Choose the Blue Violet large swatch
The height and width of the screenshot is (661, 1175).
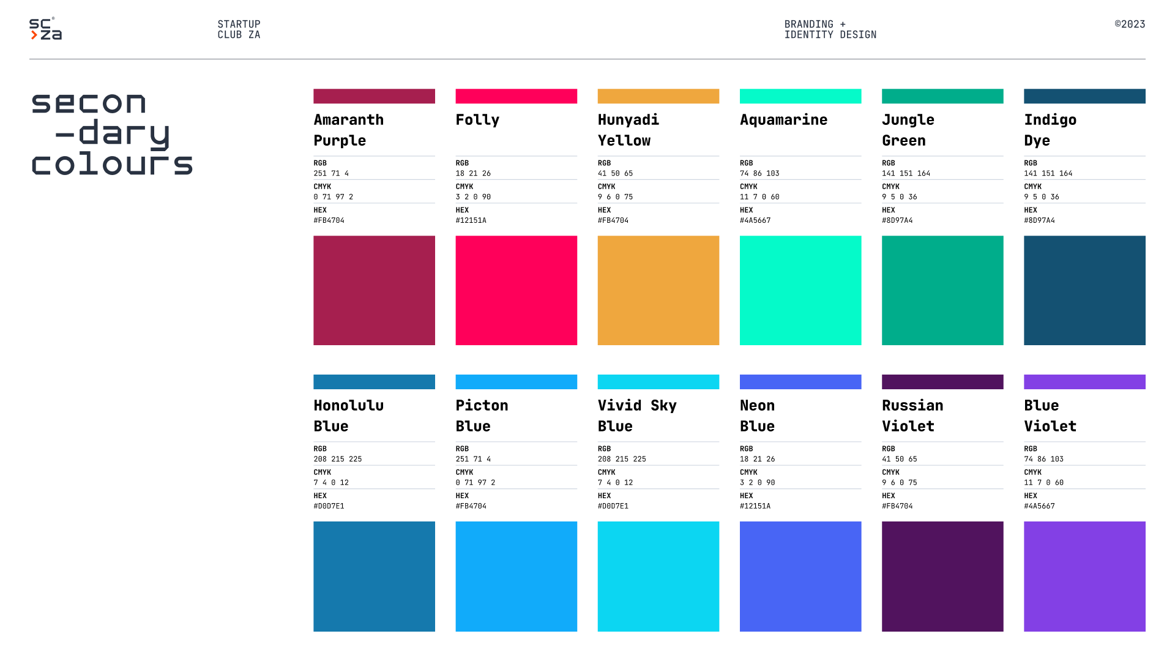point(1084,576)
